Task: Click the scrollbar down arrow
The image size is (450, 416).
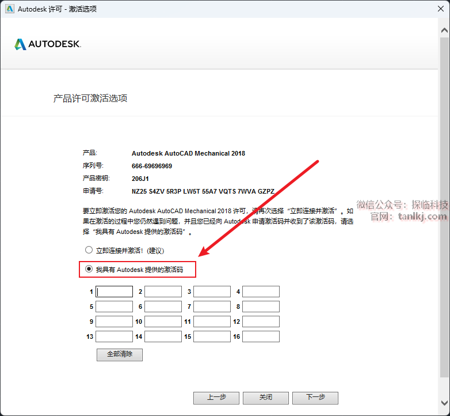Action: pos(444,403)
